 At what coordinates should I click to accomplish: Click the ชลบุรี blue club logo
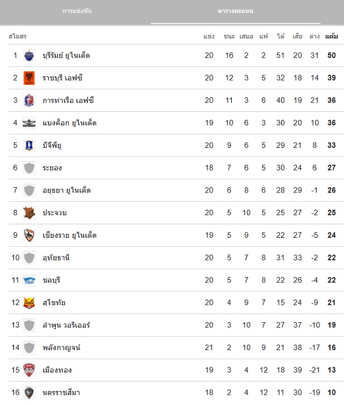29,280
